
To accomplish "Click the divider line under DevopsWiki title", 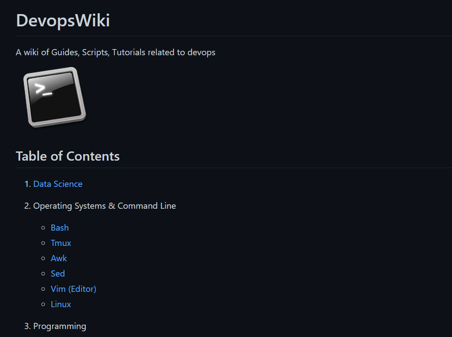I will point(234,36).
